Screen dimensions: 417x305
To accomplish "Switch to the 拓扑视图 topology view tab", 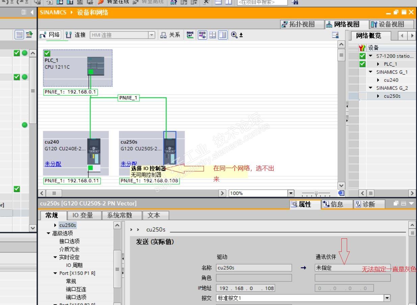I will pos(302,24).
